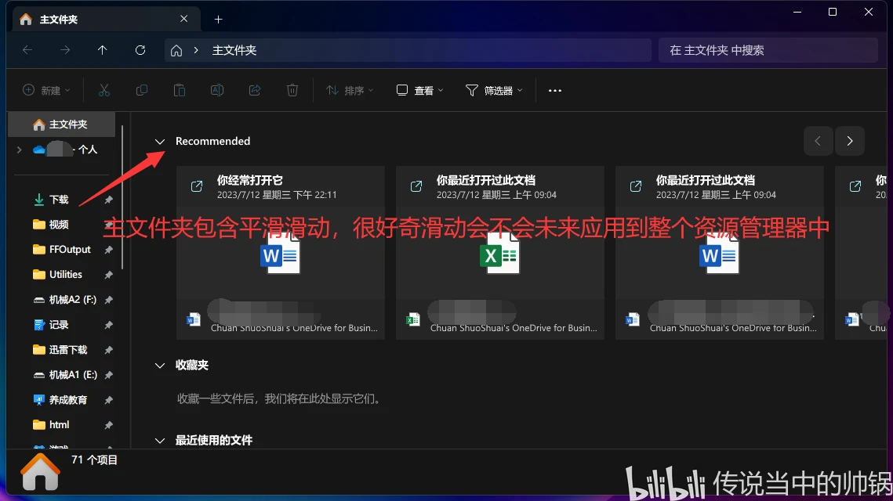Refresh the current folder view
Image resolution: width=893 pixels, height=501 pixels.
(140, 50)
